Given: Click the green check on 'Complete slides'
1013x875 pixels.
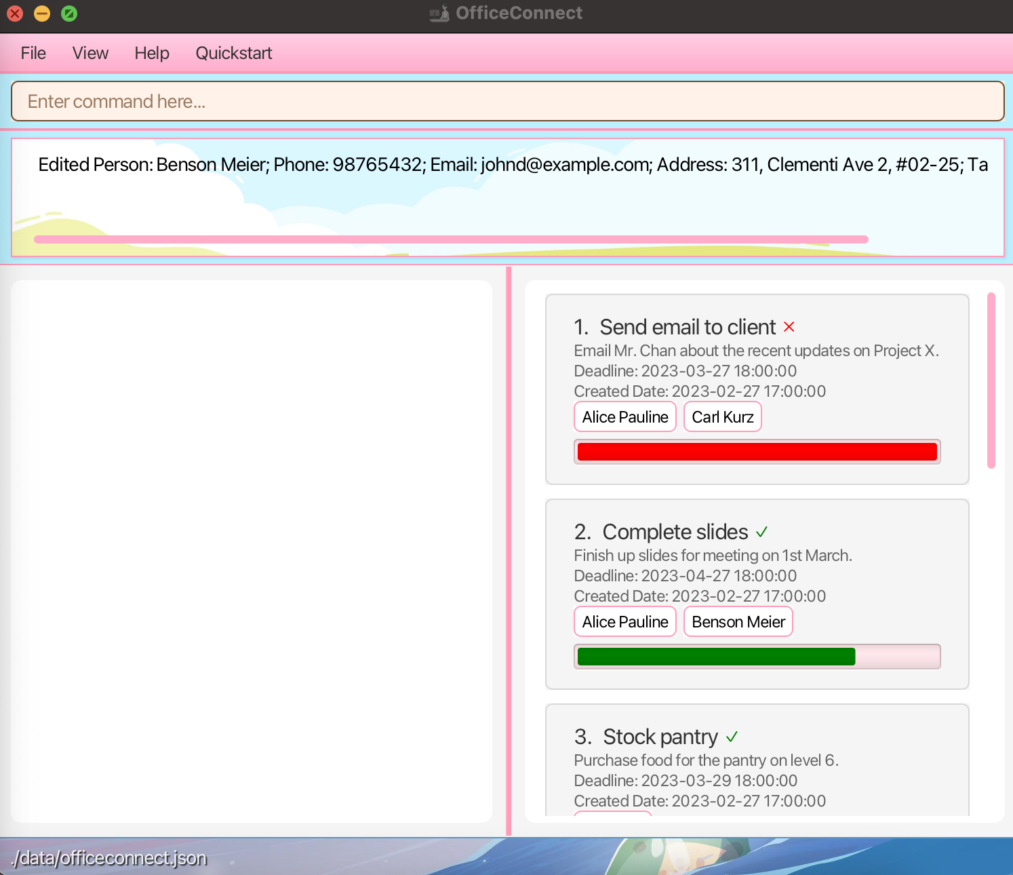Looking at the screenshot, I should [761, 532].
